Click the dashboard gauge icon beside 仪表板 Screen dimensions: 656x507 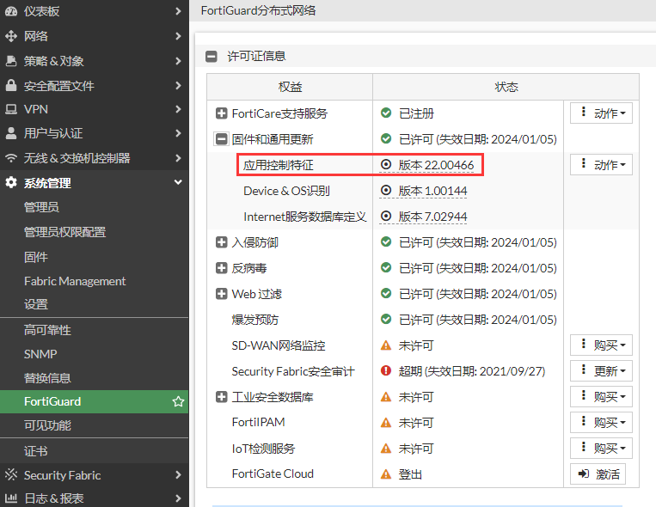pyautogui.click(x=11, y=11)
